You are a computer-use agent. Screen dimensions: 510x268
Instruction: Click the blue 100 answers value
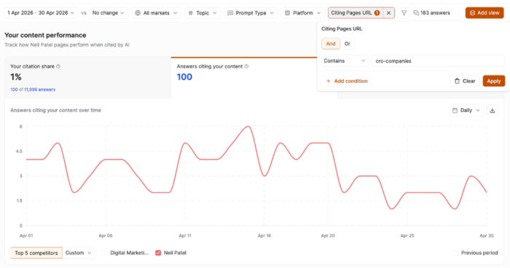(184, 77)
